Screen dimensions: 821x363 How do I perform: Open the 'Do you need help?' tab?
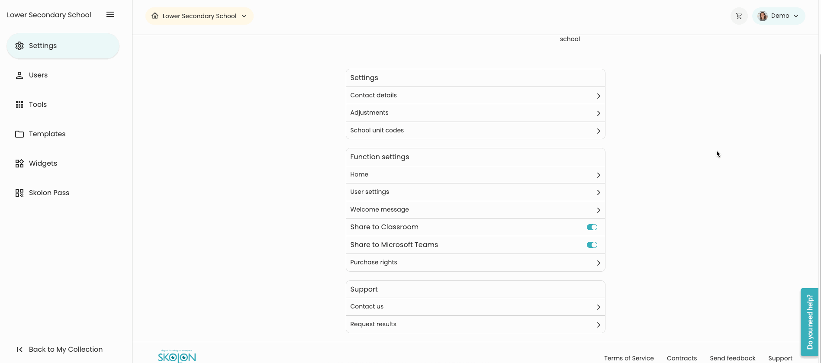(x=809, y=322)
